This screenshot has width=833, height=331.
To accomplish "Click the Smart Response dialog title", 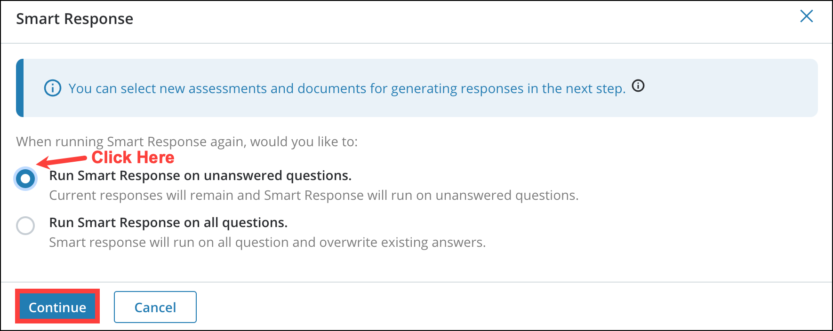I will 74,18.
